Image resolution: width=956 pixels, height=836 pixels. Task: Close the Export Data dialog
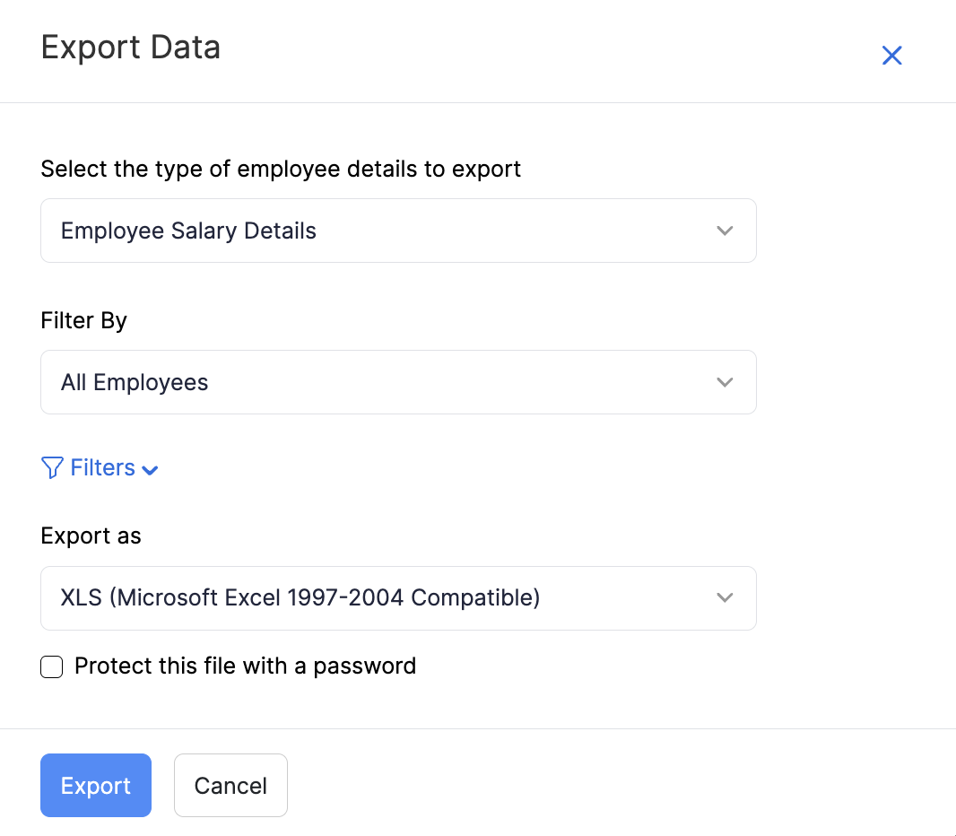click(891, 56)
